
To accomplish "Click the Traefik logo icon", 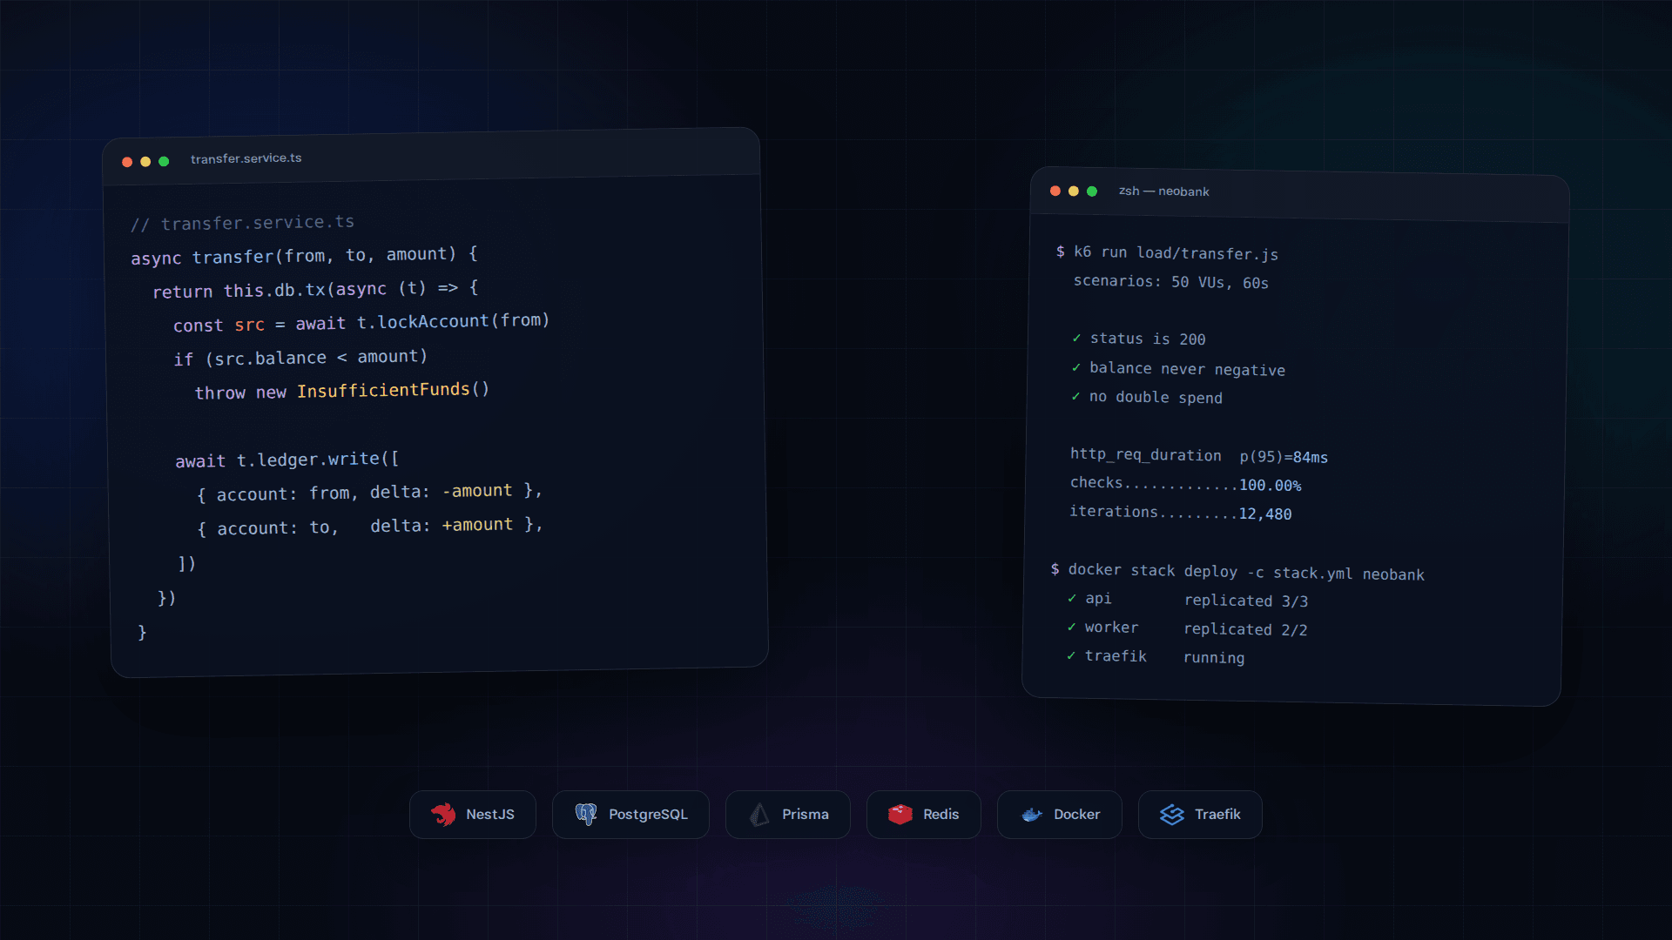I will coord(1172,815).
